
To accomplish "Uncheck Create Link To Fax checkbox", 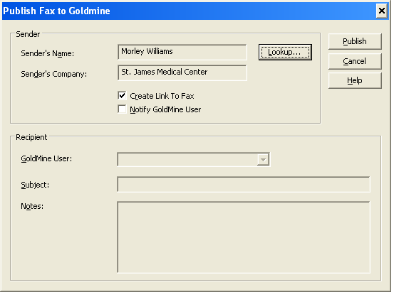I will click(122, 95).
